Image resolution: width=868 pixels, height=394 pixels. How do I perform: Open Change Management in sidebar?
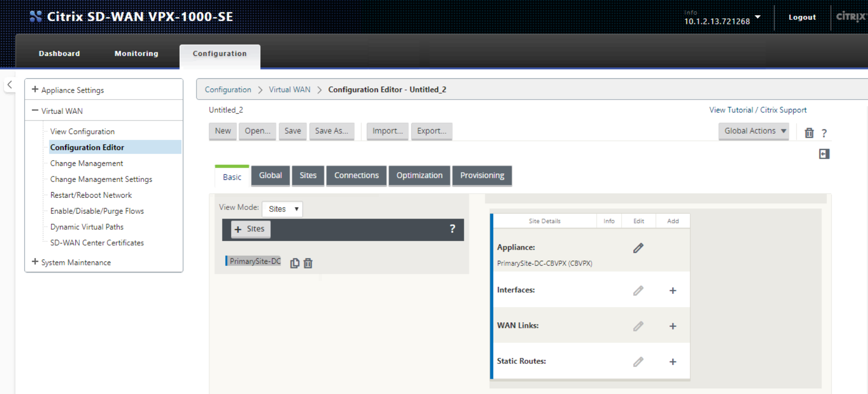point(87,163)
